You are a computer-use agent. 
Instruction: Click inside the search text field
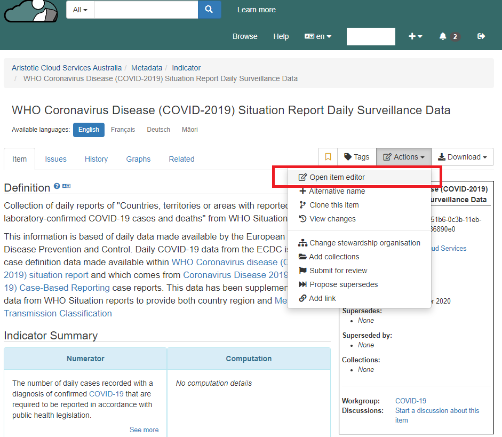coord(146,10)
